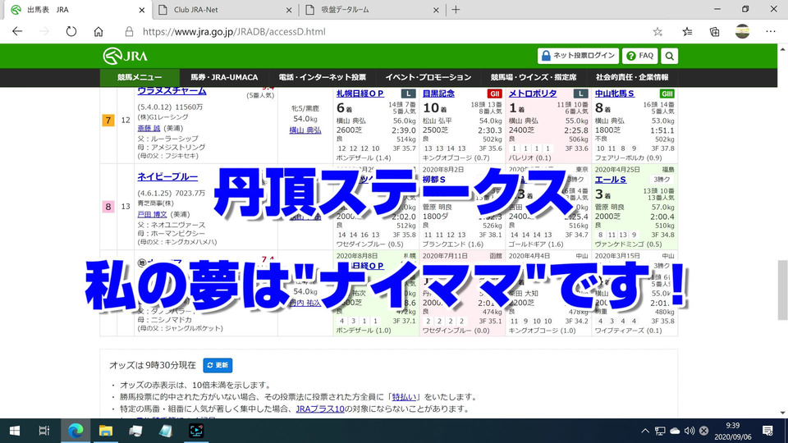Image resolution: width=788 pixels, height=443 pixels.
Task: Open the volume control in system tray
Action: 689,431
